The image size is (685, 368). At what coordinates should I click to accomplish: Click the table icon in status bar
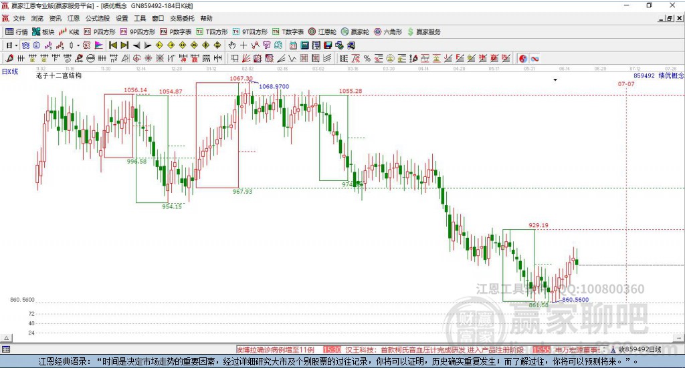[6, 349]
